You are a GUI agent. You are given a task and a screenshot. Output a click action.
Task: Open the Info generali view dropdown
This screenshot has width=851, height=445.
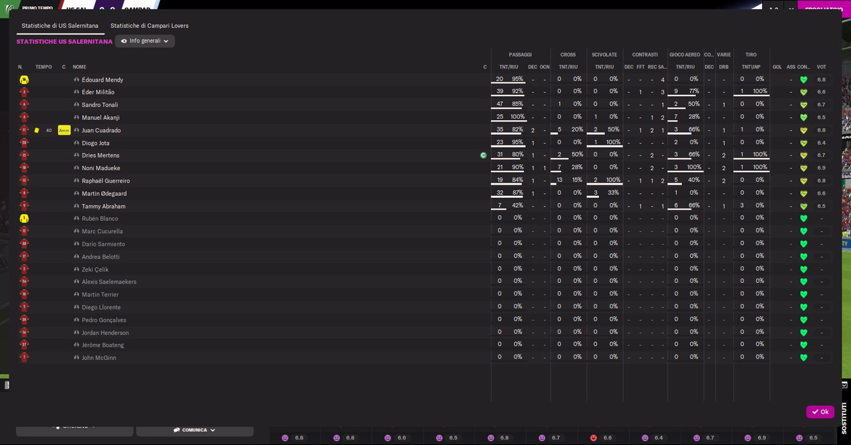(145, 41)
